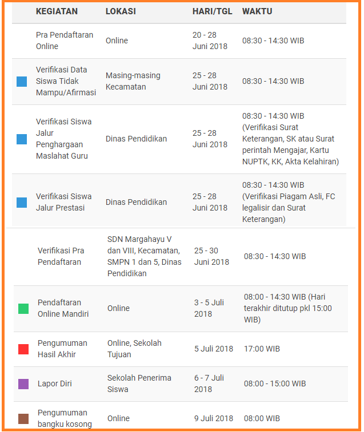Click blue square beside Jalur Penghargaan Maslahat Guru
The image size is (364, 432).
click(x=22, y=139)
